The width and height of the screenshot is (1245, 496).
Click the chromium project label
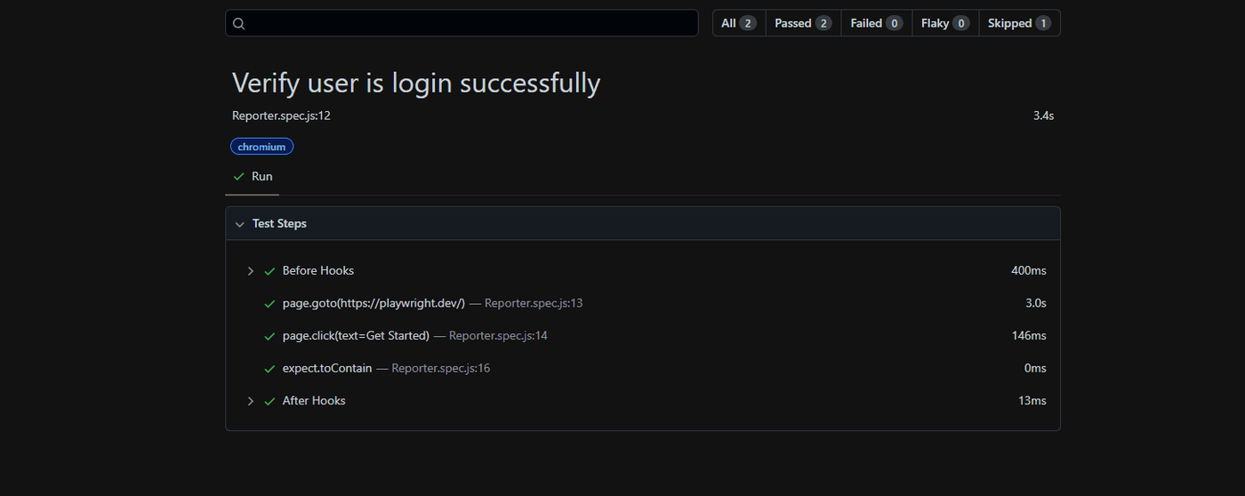coord(261,147)
